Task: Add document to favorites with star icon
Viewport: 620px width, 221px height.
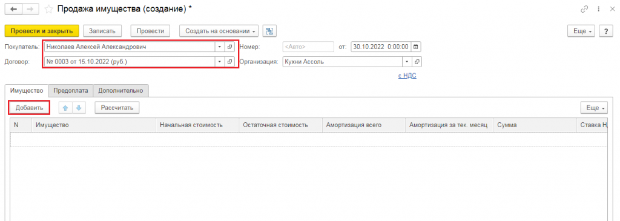Action: pyautogui.click(x=48, y=8)
